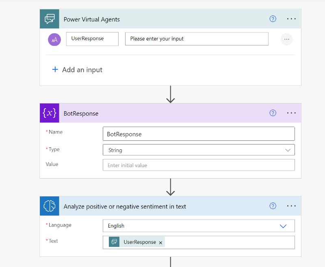Open the Language dropdown showing English
The height and width of the screenshot is (267, 325).
click(199, 226)
